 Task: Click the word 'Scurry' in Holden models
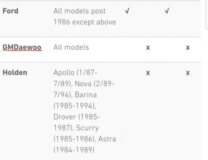[x=87, y=128]
